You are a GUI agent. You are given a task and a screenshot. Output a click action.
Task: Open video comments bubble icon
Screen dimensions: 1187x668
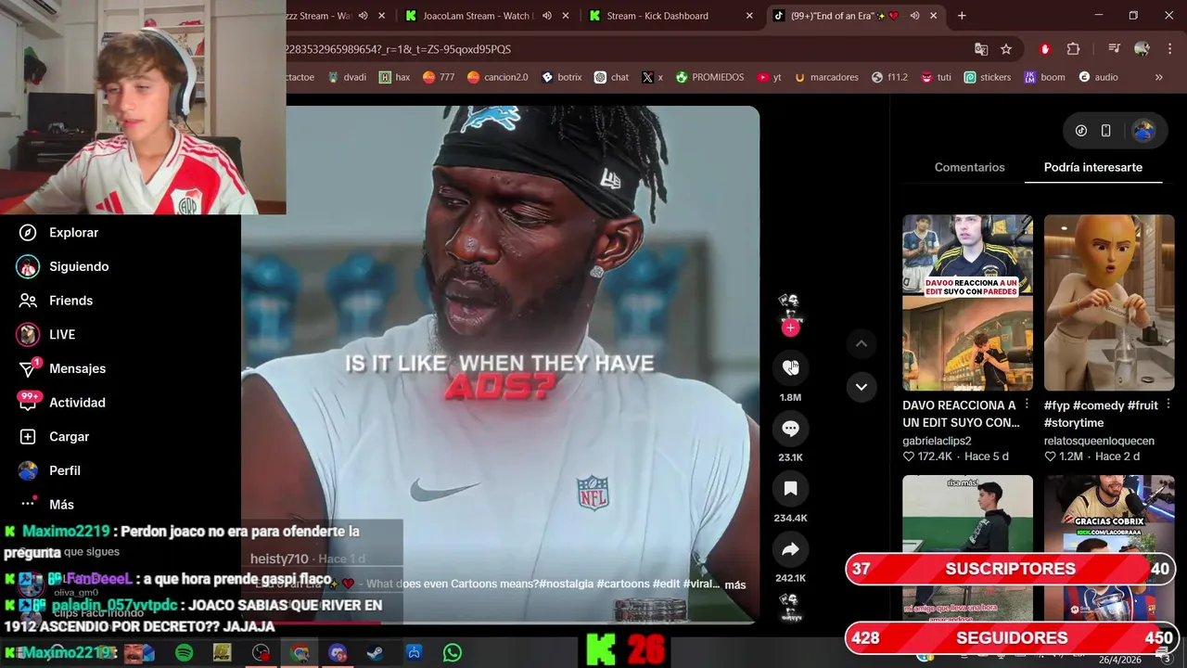pos(790,428)
